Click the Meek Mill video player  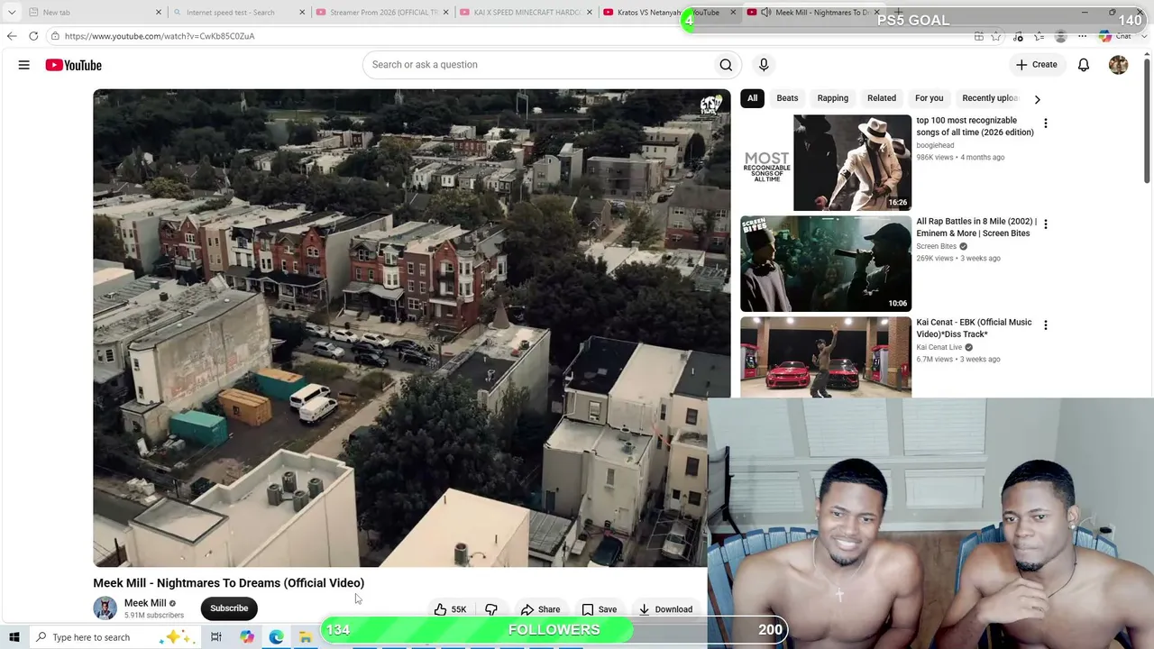[412, 327]
